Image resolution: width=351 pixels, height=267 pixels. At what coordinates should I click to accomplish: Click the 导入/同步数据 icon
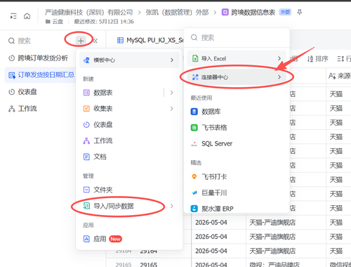[x=86, y=206]
